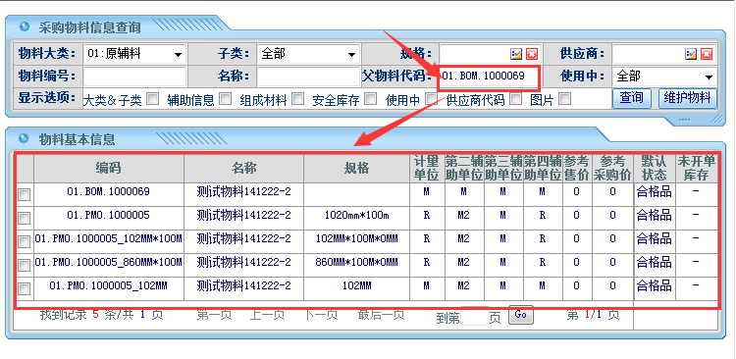
Task: Tick the 大类&子类 checkbox
Action: (x=152, y=98)
